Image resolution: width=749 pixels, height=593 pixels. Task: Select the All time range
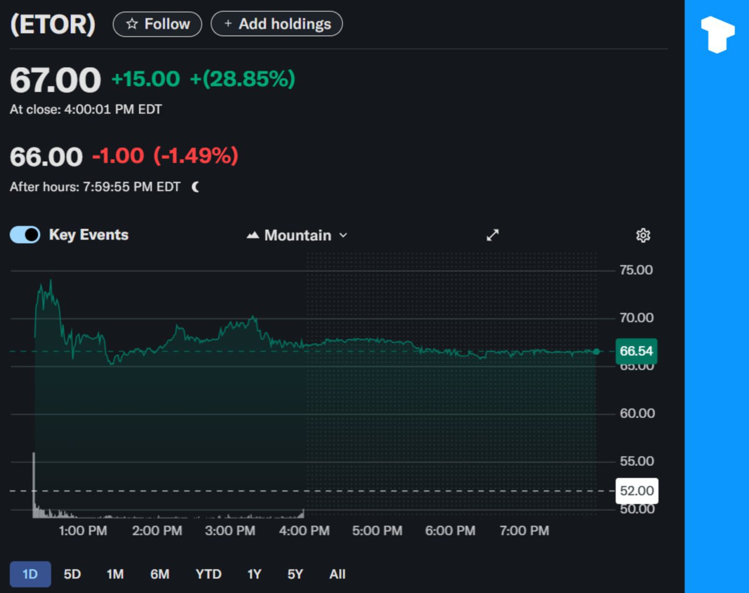click(337, 574)
